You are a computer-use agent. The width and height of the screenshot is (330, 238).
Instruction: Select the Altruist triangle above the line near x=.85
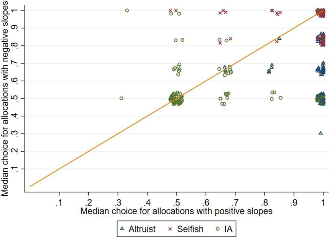[280, 38]
